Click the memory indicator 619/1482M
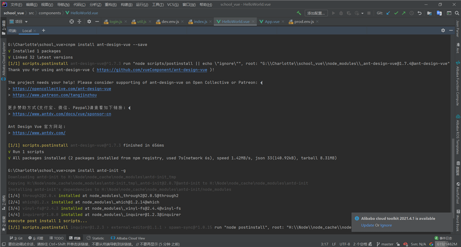 point(447,244)
